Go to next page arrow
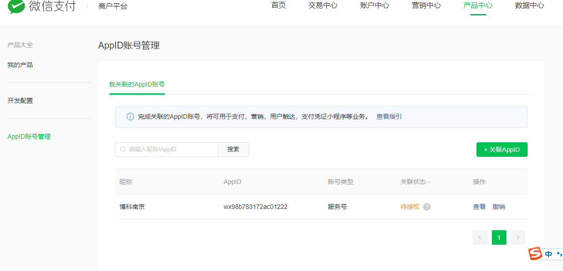This screenshot has width=563, height=271. click(518, 237)
